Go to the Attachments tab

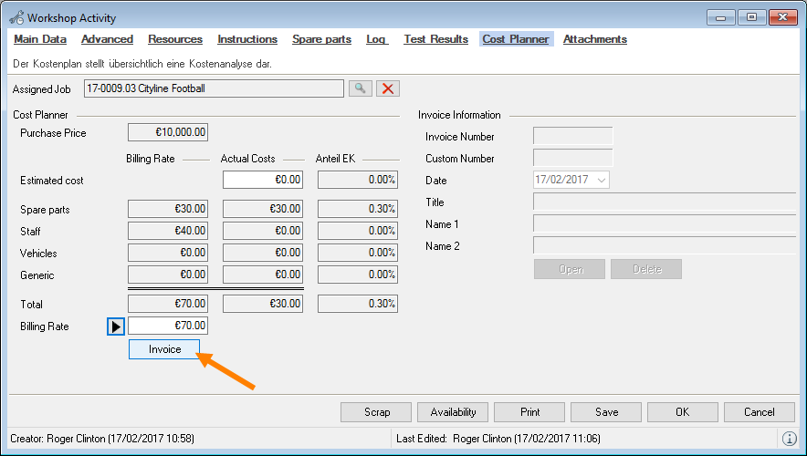click(594, 39)
